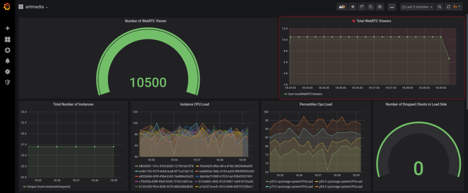Open dashboard settings cog in top bar
The width and height of the screenshot is (468, 193).
coord(380,6)
